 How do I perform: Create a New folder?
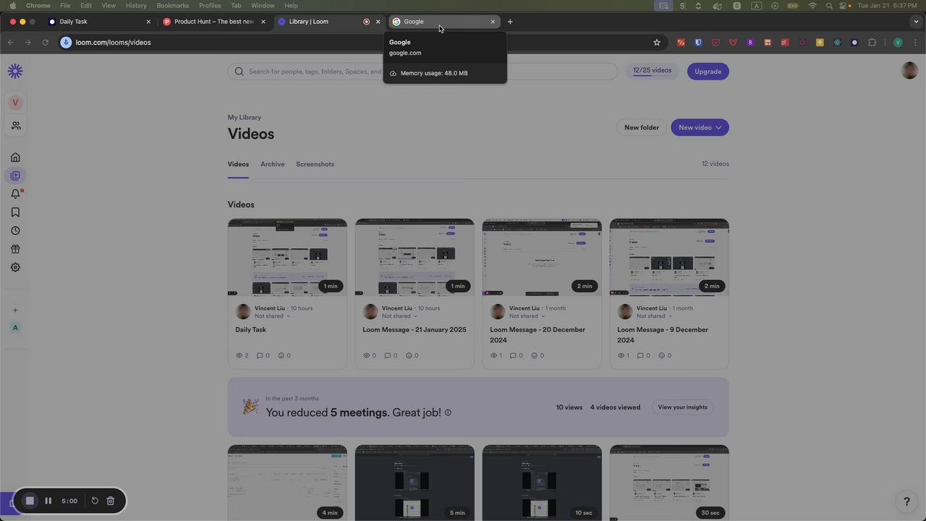tap(642, 127)
